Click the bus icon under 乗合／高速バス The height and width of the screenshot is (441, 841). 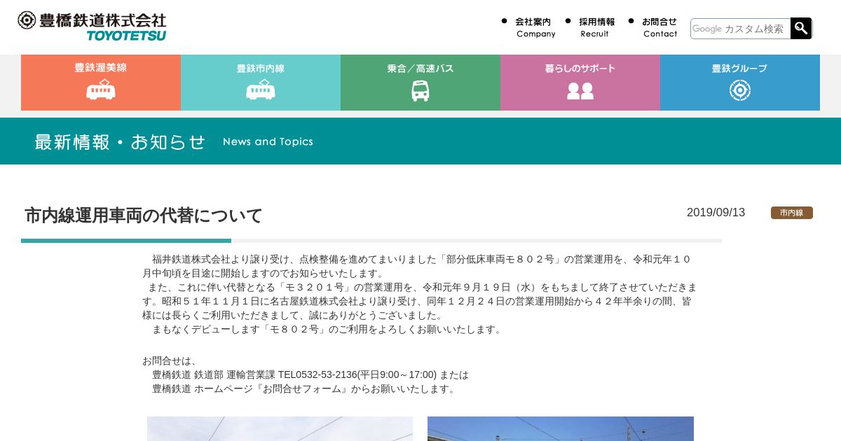tap(420, 90)
